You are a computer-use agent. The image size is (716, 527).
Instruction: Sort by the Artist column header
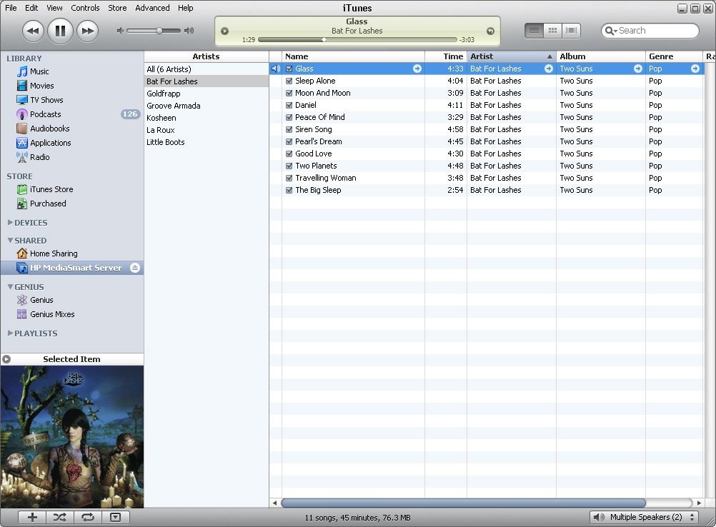[x=512, y=56]
